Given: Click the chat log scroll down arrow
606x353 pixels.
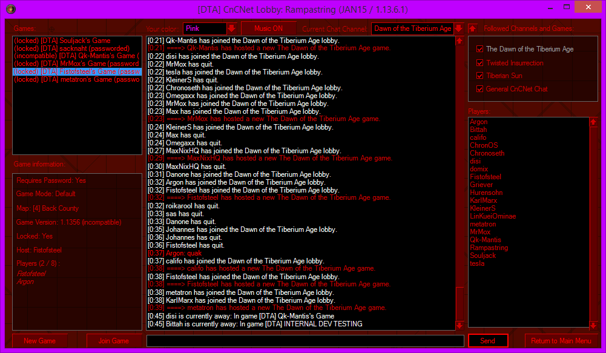Looking at the screenshot, I should [x=459, y=326].
